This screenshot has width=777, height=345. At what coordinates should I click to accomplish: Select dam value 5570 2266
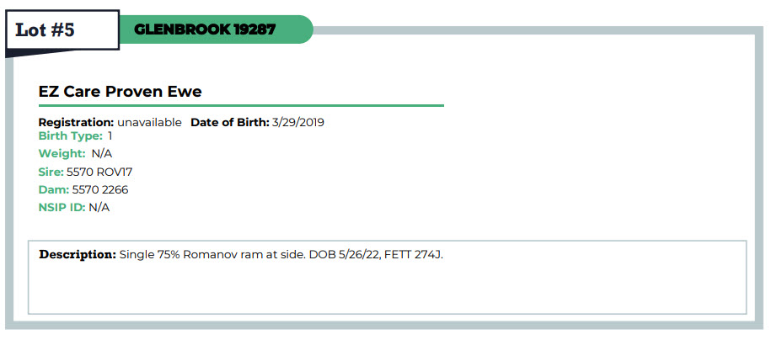coord(100,189)
